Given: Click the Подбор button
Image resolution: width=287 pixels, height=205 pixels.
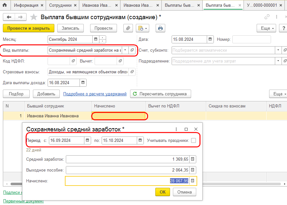Looking at the screenshot, I should 16,94.
